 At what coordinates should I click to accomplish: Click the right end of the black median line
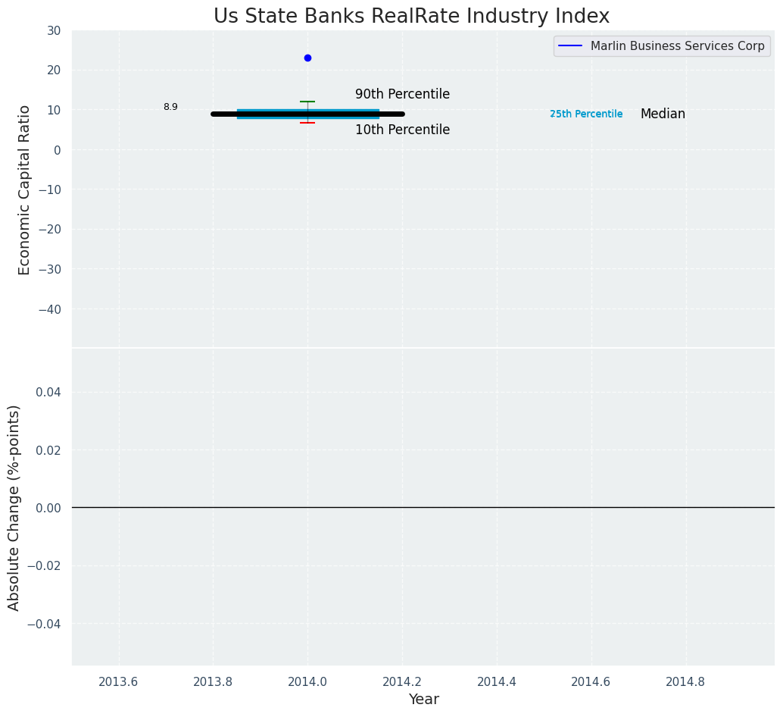point(400,114)
